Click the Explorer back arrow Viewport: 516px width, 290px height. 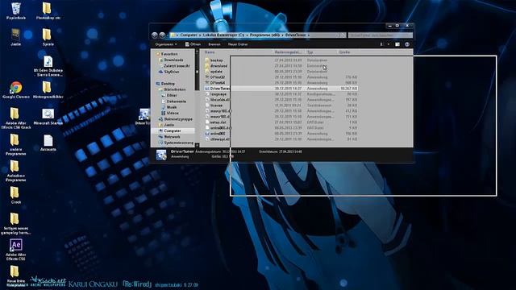point(155,35)
